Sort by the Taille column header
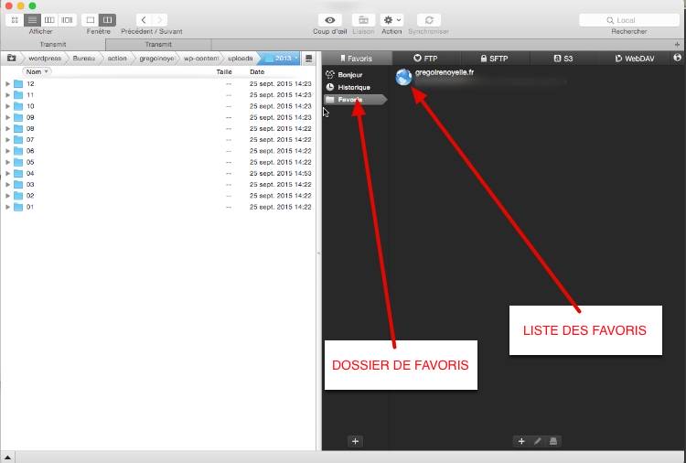Viewport: 686px width, 463px height. [223, 71]
